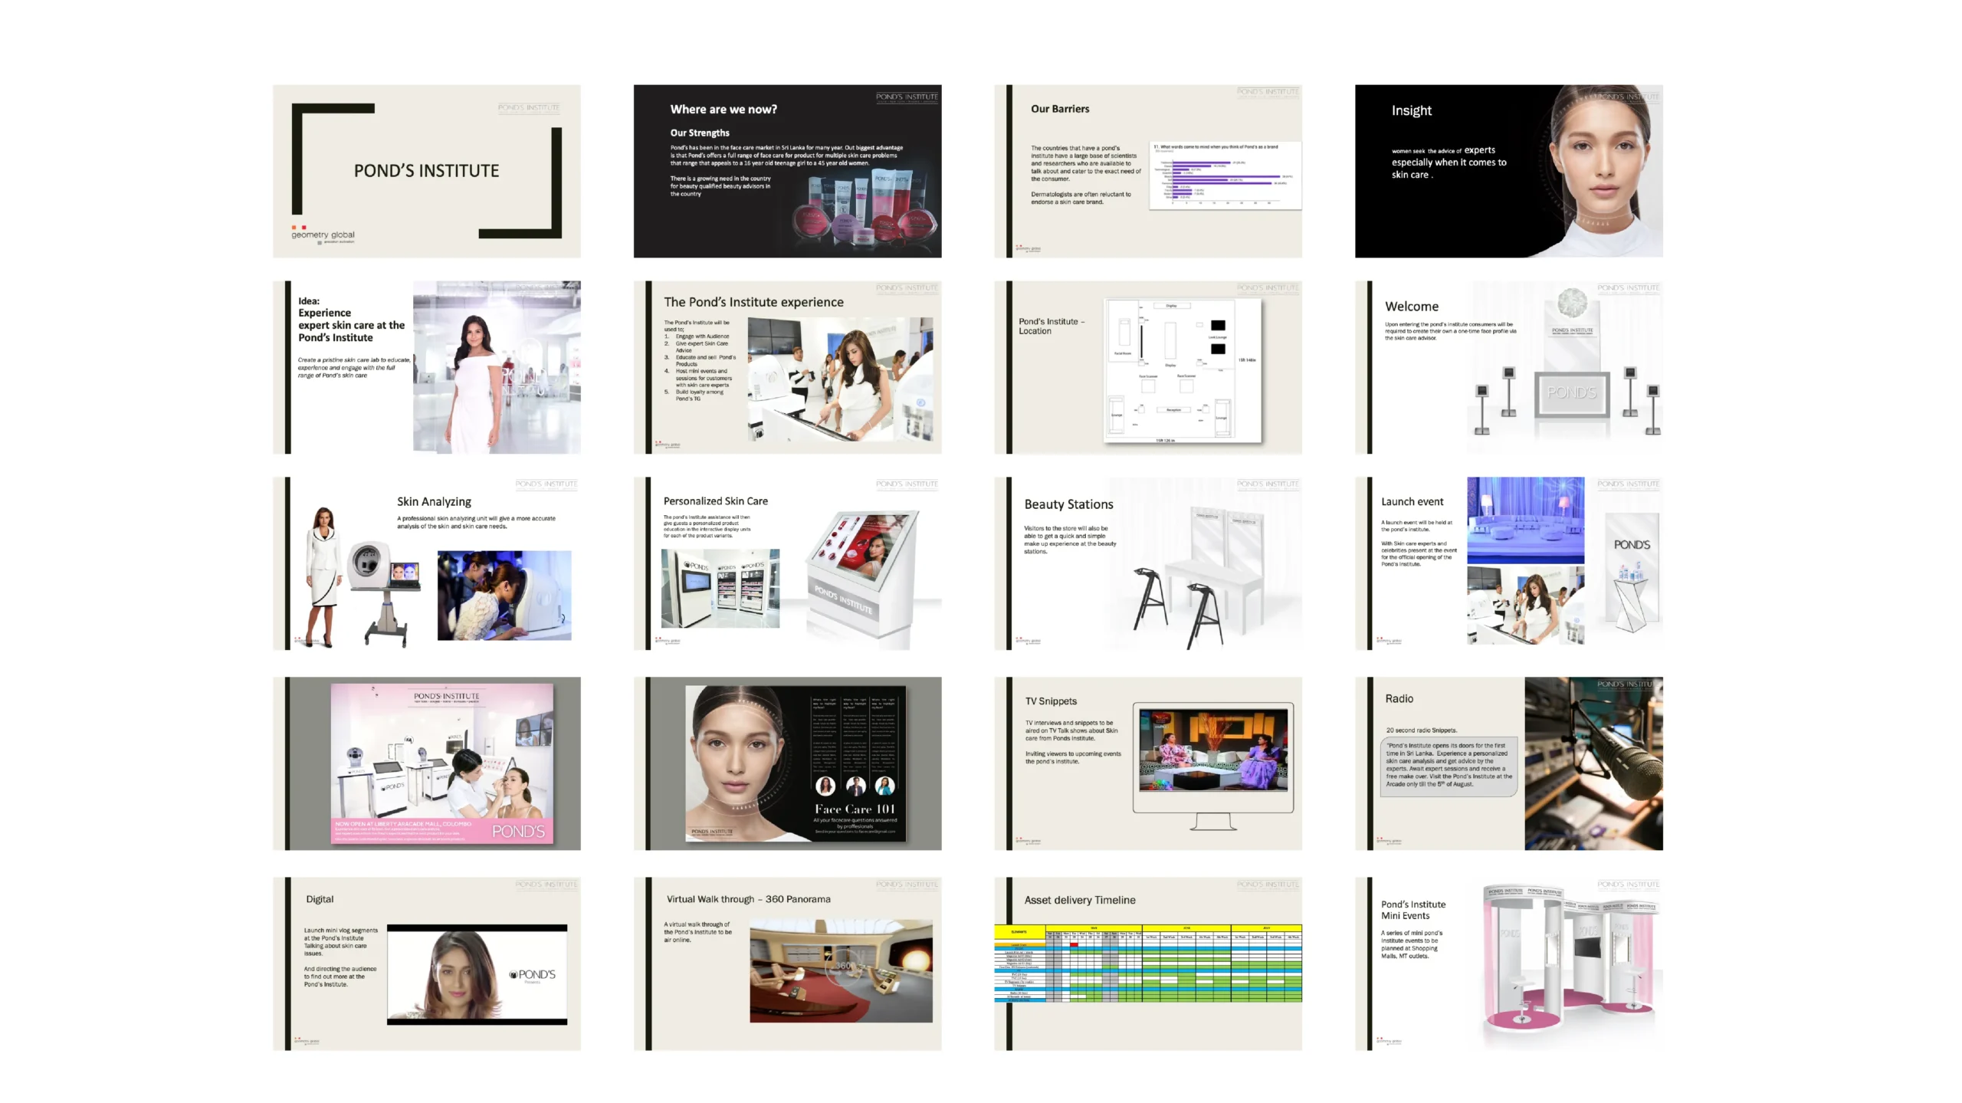Select the Idea Experience expert skin care slide

click(426, 367)
